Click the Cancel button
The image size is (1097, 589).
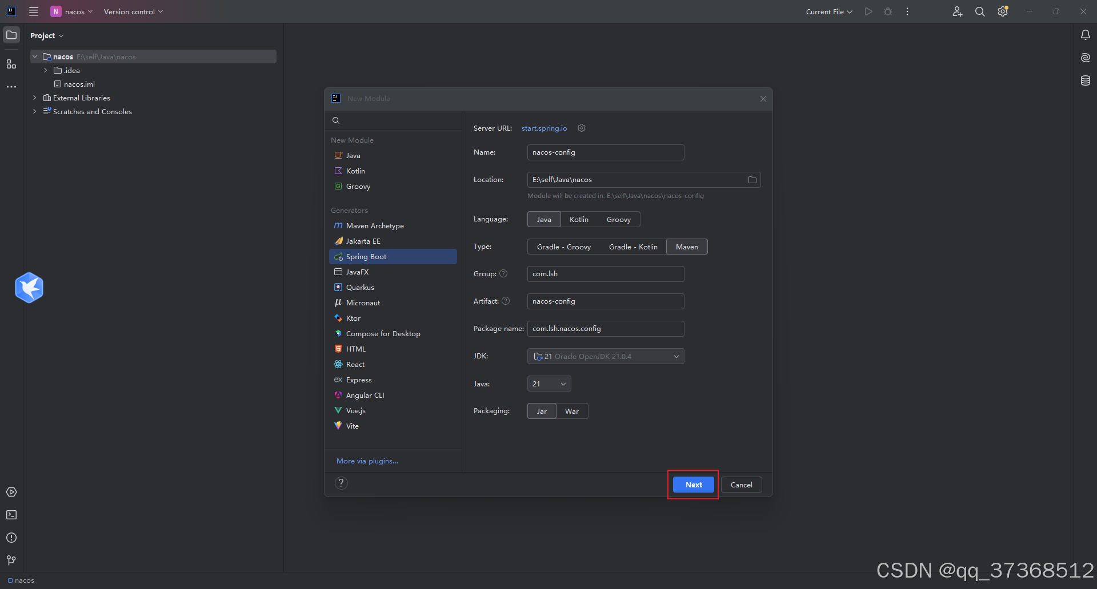[741, 485]
